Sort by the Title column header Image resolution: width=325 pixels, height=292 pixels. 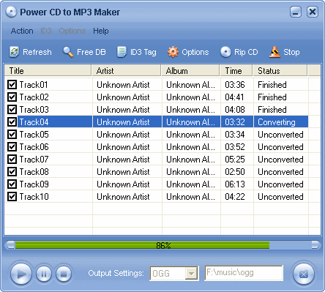point(48,71)
